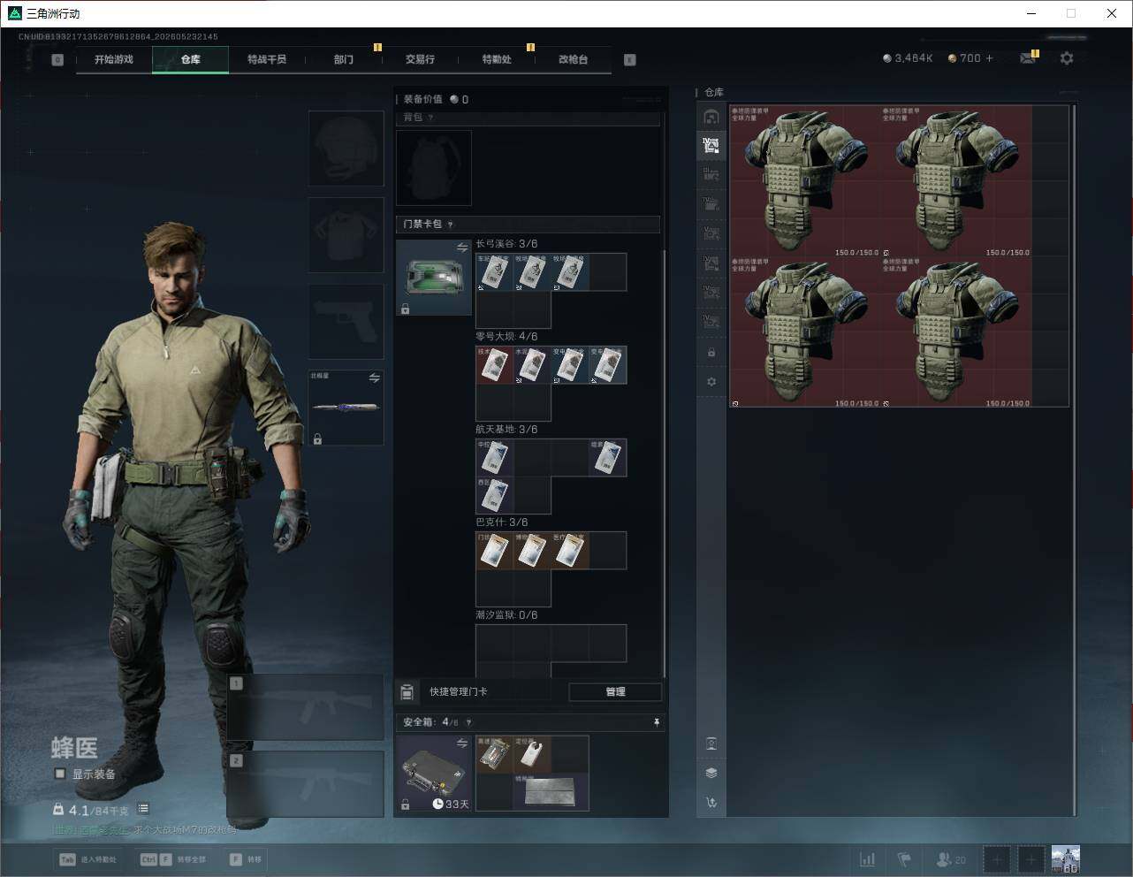Click primary weapon slot 2

coord(305,784)
